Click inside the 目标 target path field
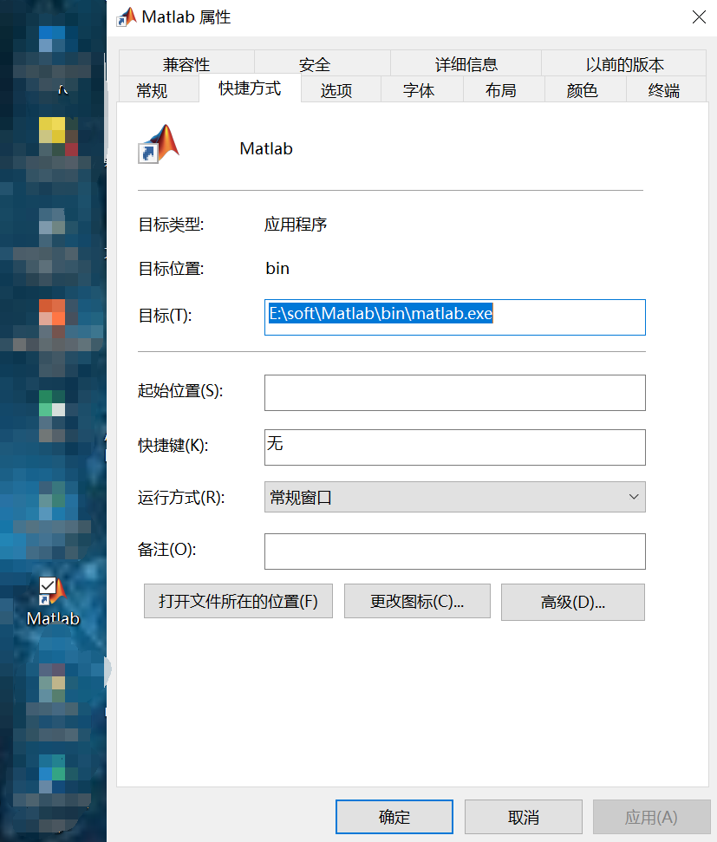The width and height of the screenshot is (717, 842). pos(455,317)
